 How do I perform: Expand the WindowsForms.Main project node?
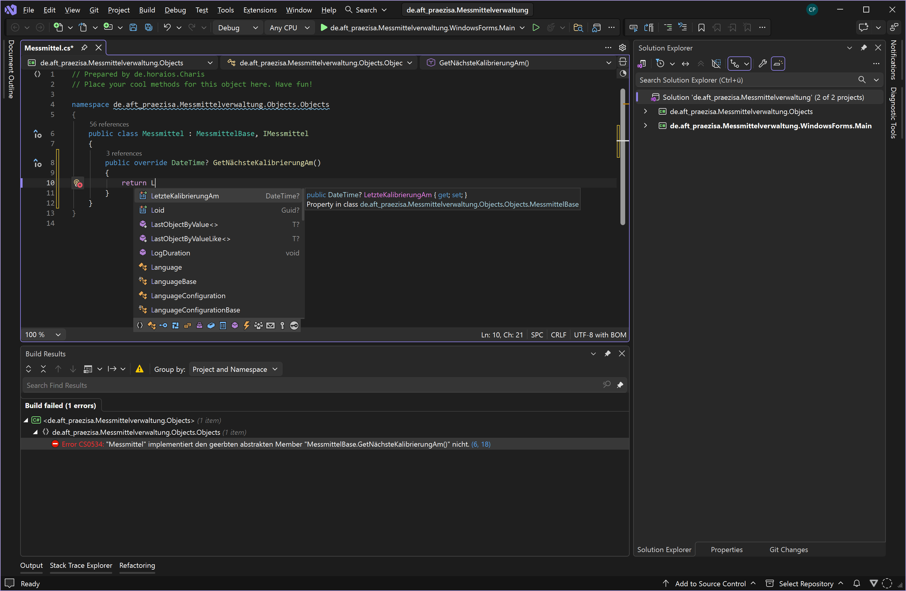[645, 126]
